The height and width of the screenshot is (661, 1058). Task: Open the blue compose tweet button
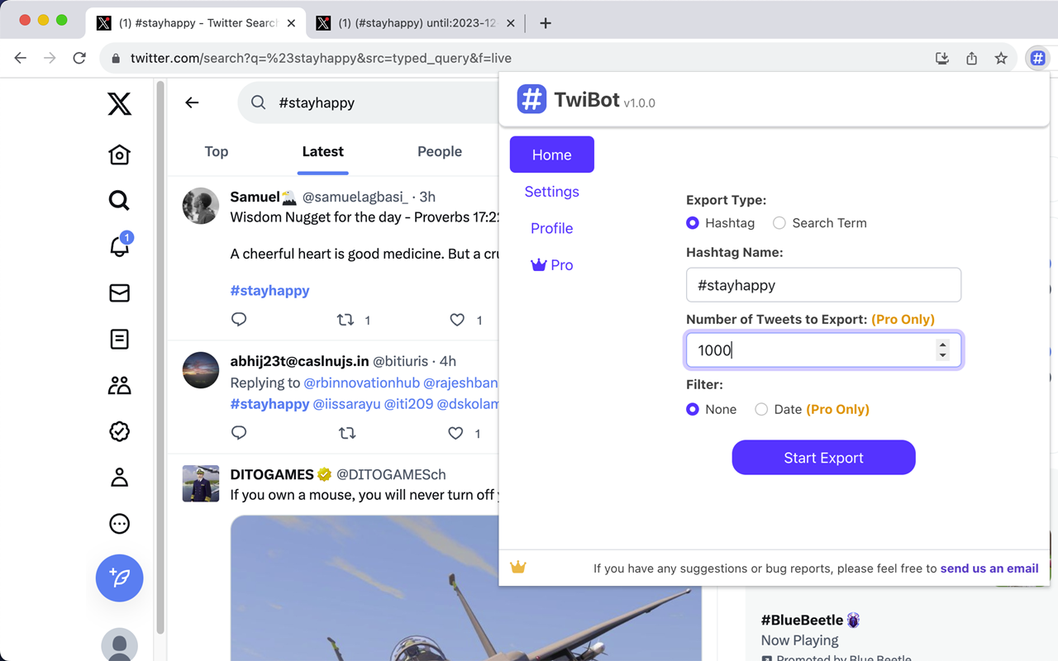coord(119,578)
